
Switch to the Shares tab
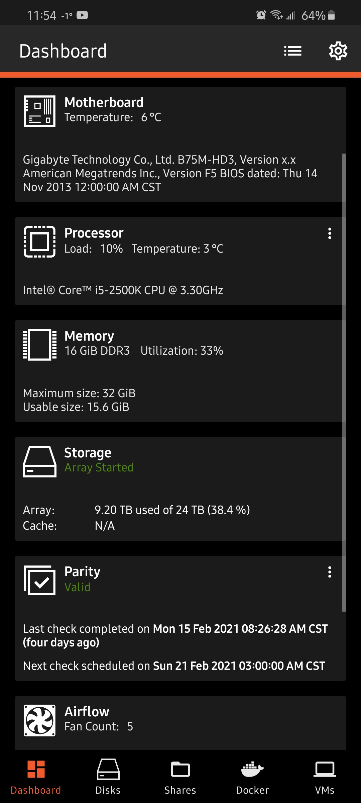(180, 776)
